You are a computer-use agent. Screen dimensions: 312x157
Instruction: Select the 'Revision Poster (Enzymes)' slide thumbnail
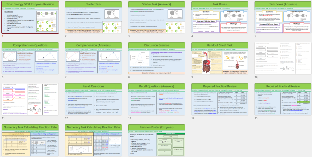(157, 140)
